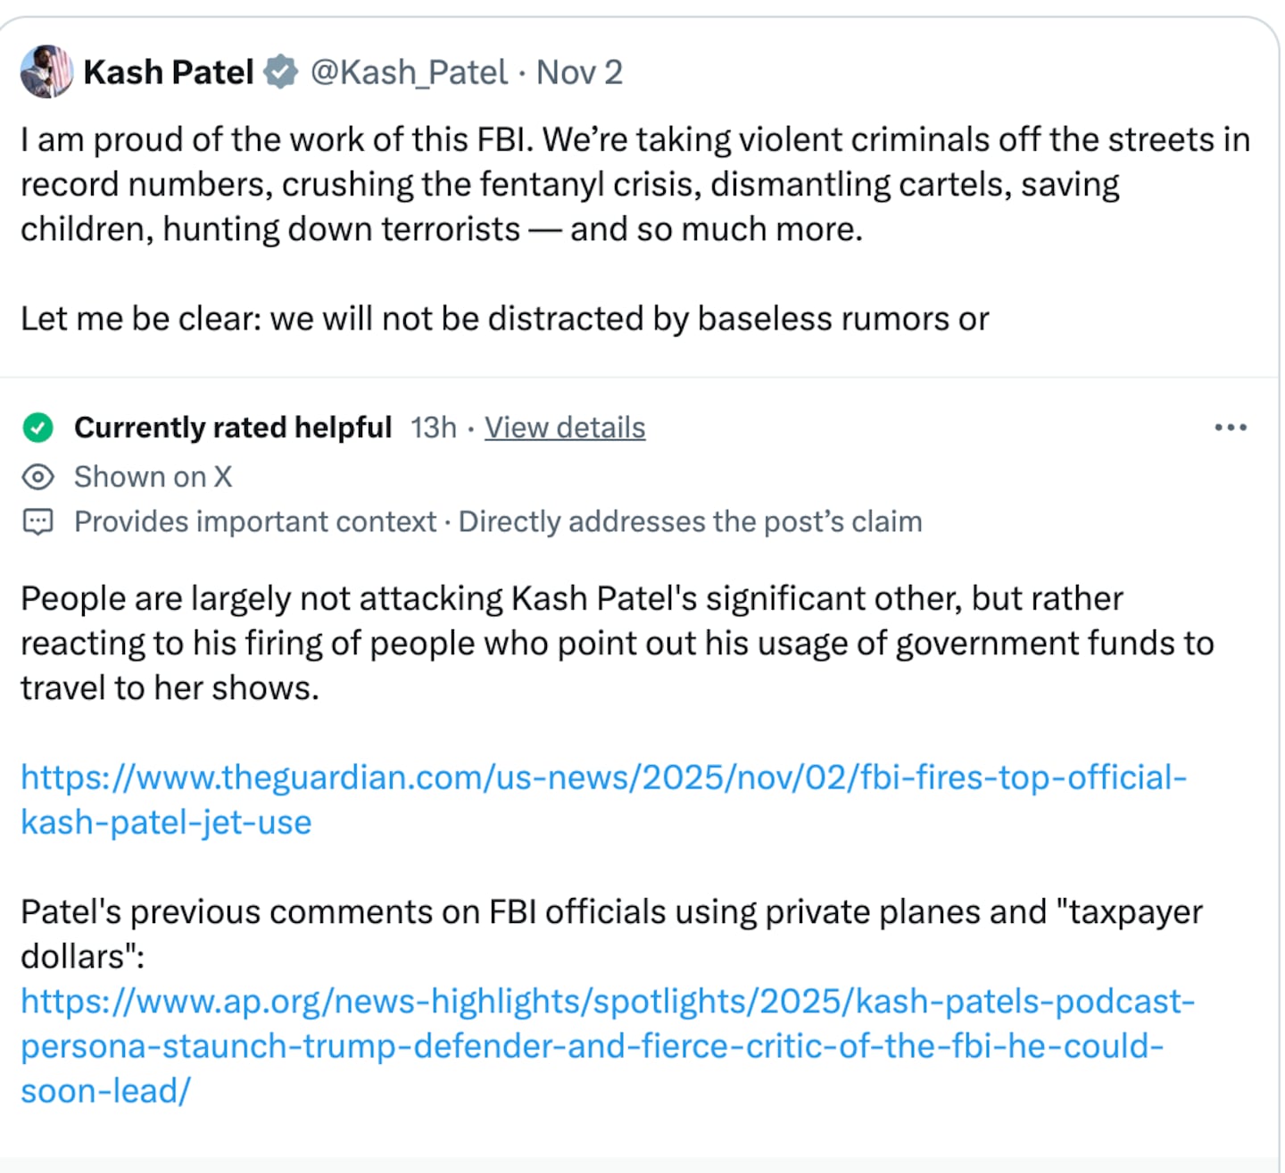The image size is (1285, 1173).
Task: Open the community note options menu (three dots)
Action: pyautogui.click(x=1231, y=428)
